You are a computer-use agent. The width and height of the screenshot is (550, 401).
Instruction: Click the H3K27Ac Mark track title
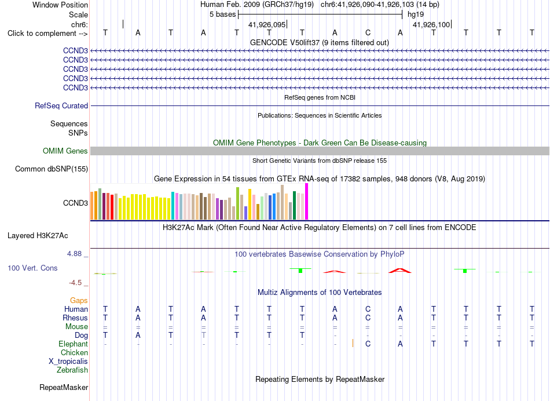click(319, 227)
